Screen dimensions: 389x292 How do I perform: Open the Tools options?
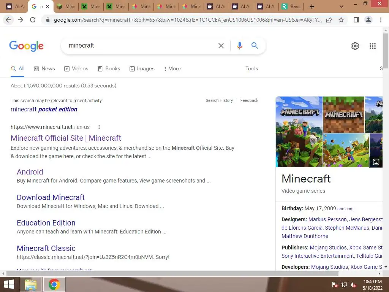[x=251, y=69]
